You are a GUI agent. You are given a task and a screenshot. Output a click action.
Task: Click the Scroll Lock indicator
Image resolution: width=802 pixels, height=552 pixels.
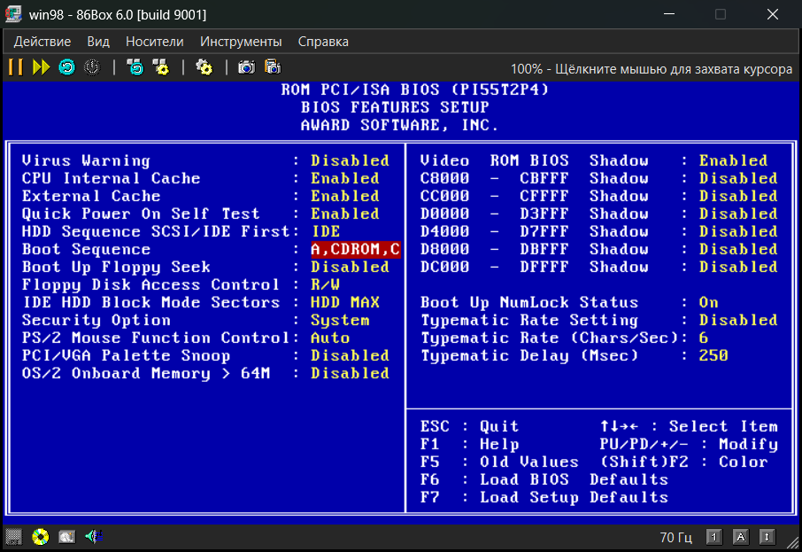pos(767,537)
